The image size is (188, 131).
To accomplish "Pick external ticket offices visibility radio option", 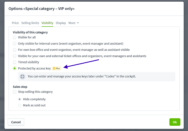I will (x=15, y=56).
